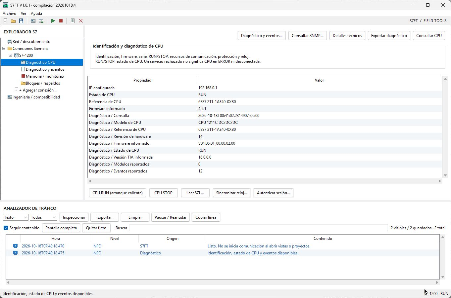Click the info icon on the S7FT log row
The width and height of the screenshot is (451, 298).
point(15,246)
